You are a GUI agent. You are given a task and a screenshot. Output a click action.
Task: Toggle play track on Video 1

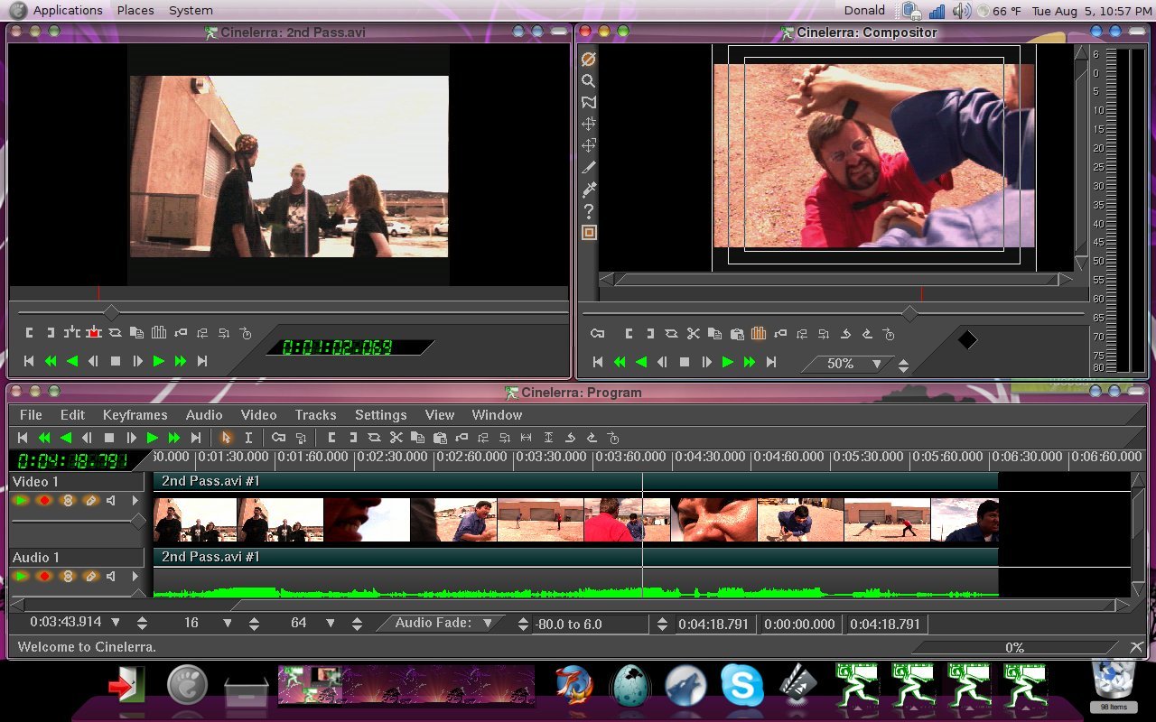click(x=22, y=500)
